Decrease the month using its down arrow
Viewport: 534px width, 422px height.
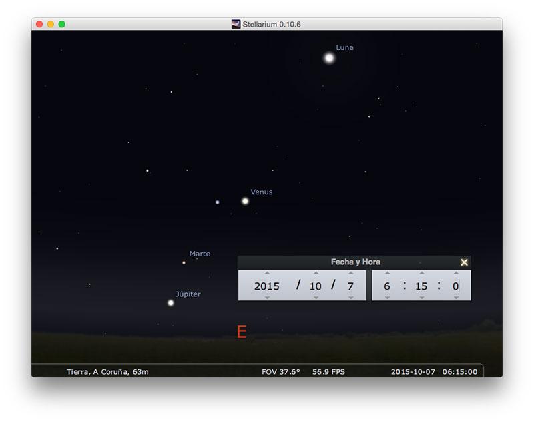[x=316, y=298]
